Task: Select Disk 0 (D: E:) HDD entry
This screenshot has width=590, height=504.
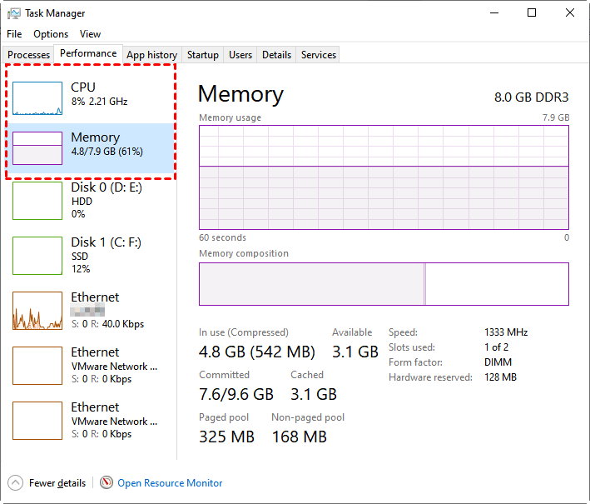Action: [91, 201]
